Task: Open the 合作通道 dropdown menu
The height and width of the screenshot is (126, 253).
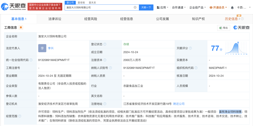Action: click(179, 7)
